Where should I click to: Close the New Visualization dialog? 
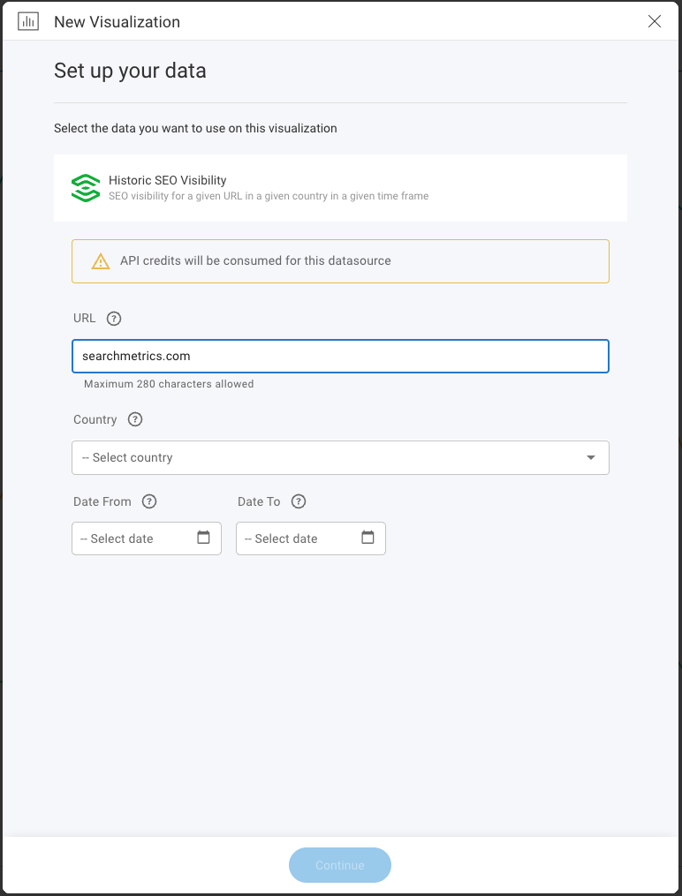click(654, 22)
